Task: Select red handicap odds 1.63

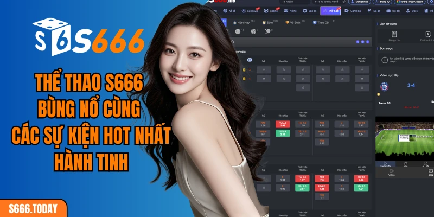Action: [283, 124]
